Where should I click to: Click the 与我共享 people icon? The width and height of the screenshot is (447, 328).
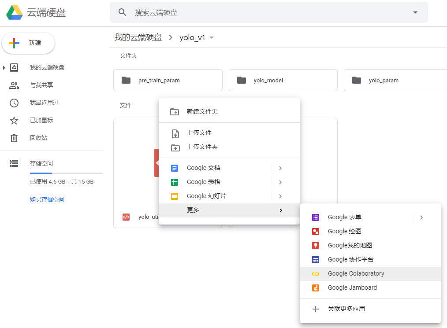point(14,85)
